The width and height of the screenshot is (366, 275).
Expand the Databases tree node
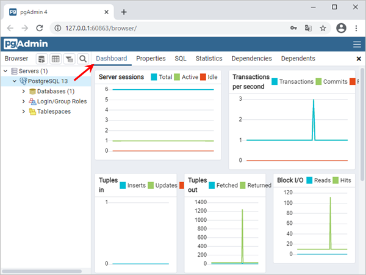click(23, 91)
